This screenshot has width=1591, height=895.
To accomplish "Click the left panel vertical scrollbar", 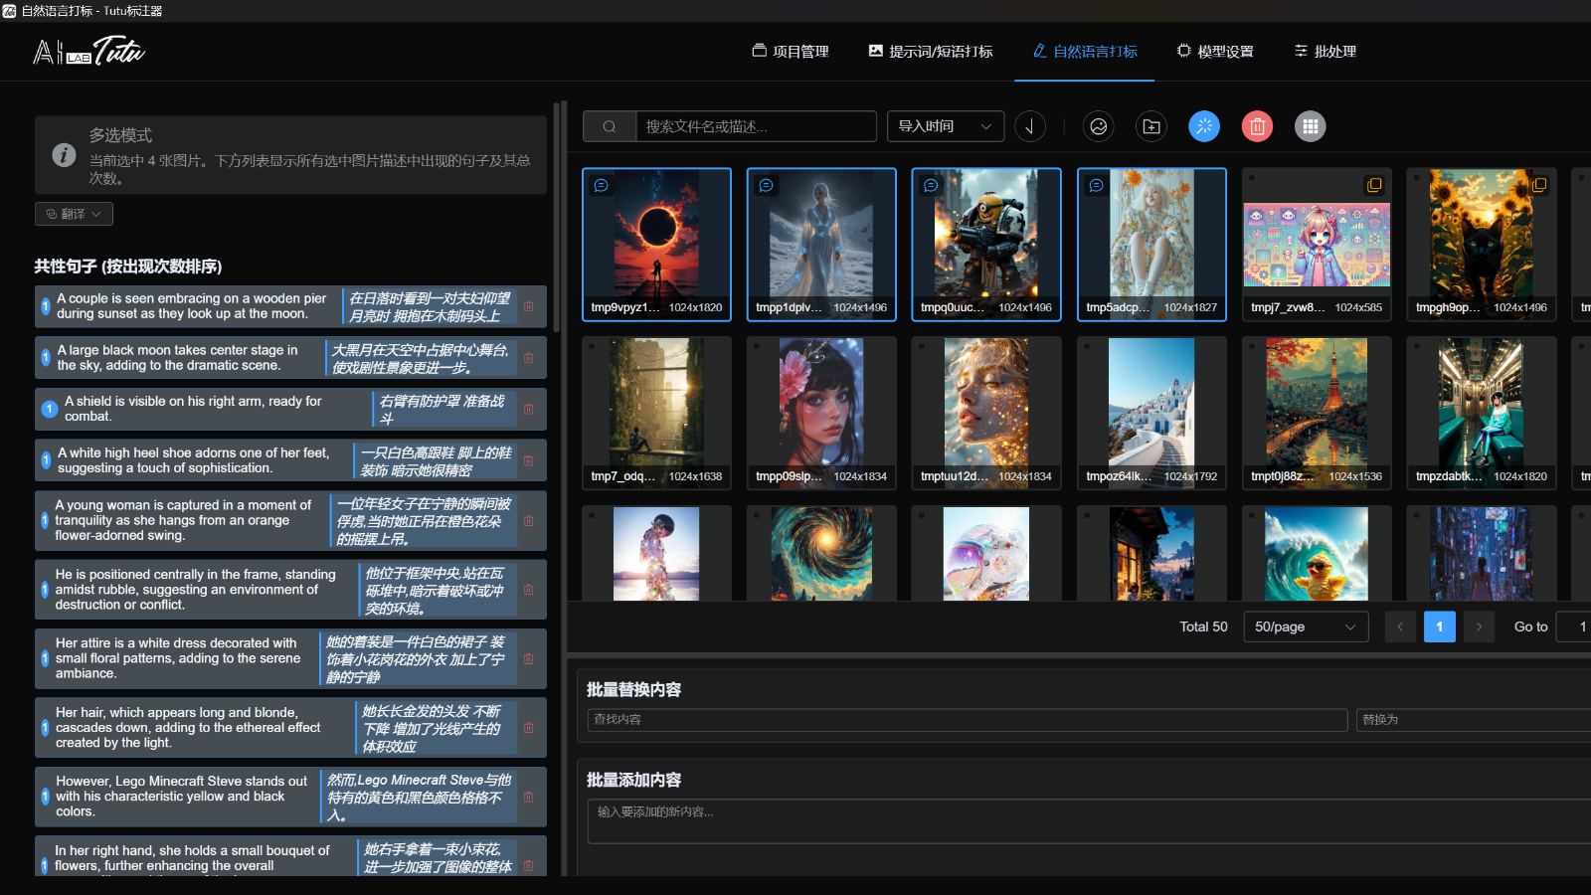I will click(557, 217).
